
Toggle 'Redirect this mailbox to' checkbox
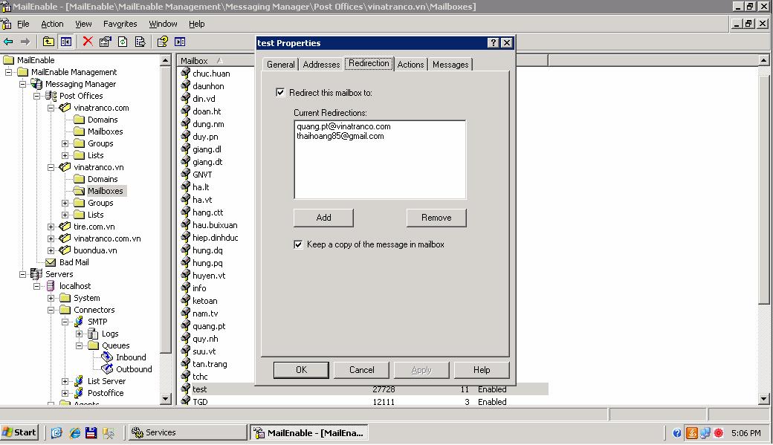click(x=280, y=92)
